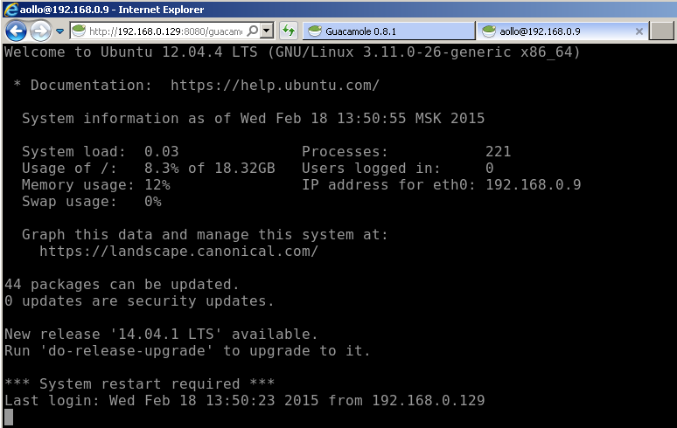This screenshot has width=677, height=428.
Task: Click the https://landscape.canonical.com/ URL text
Action: click(178, 251)
